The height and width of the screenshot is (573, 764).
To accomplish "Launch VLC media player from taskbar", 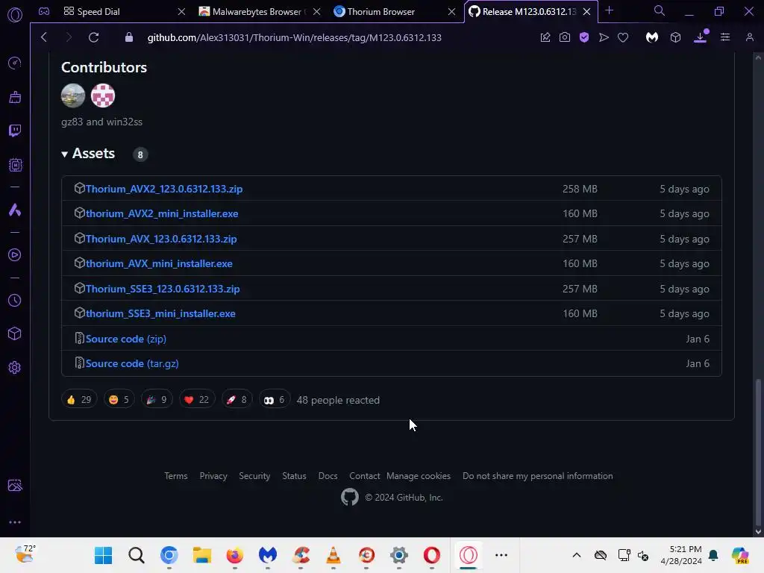I will coord(334,555).
